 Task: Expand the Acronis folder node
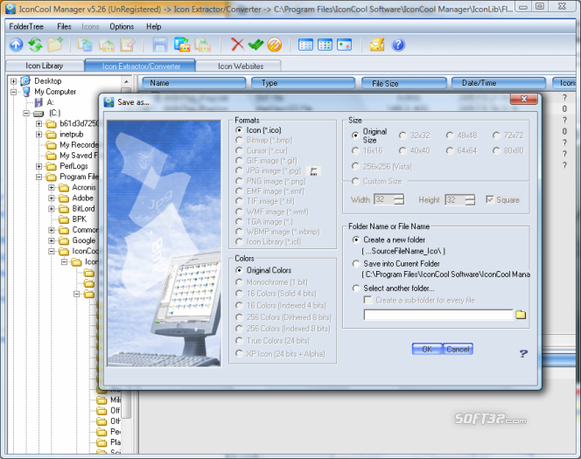(x=51, y=188)
